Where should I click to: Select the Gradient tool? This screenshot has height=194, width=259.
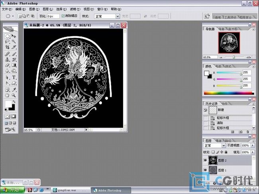[x=14, y=65]
